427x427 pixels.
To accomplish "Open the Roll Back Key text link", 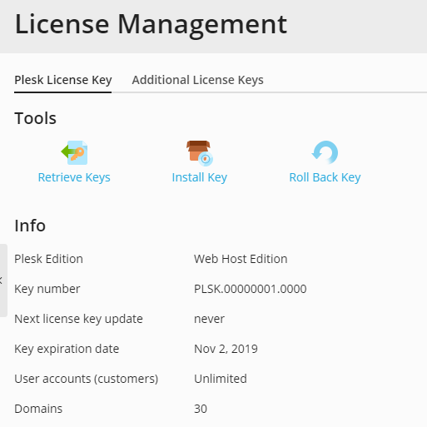I will click(325, 177).
